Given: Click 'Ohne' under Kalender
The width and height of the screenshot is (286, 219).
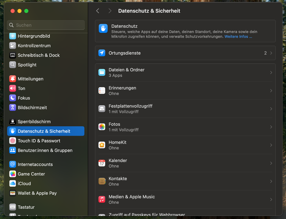Looking at the screenshot, I should point(114,166).
